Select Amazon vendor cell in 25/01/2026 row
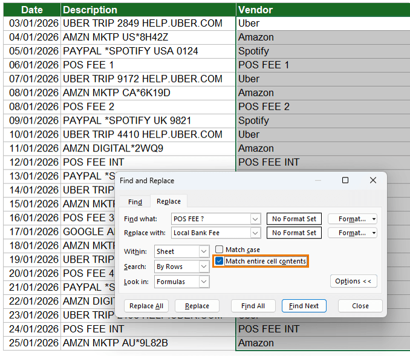410x356 pixels. point(323,343)
